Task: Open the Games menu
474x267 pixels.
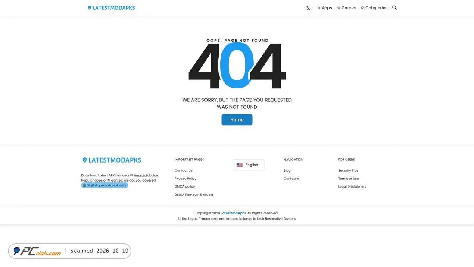Action: coord(346,8)
